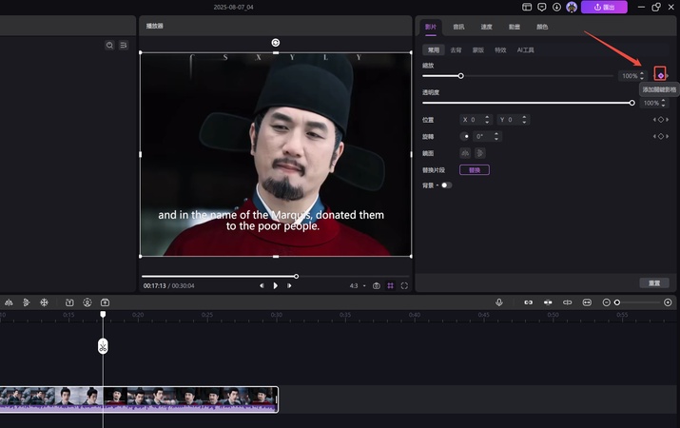Screen dimensions: 680x428
Task: Select the 特效 (Effects) sub-tab
Action: tap(500, 49)
